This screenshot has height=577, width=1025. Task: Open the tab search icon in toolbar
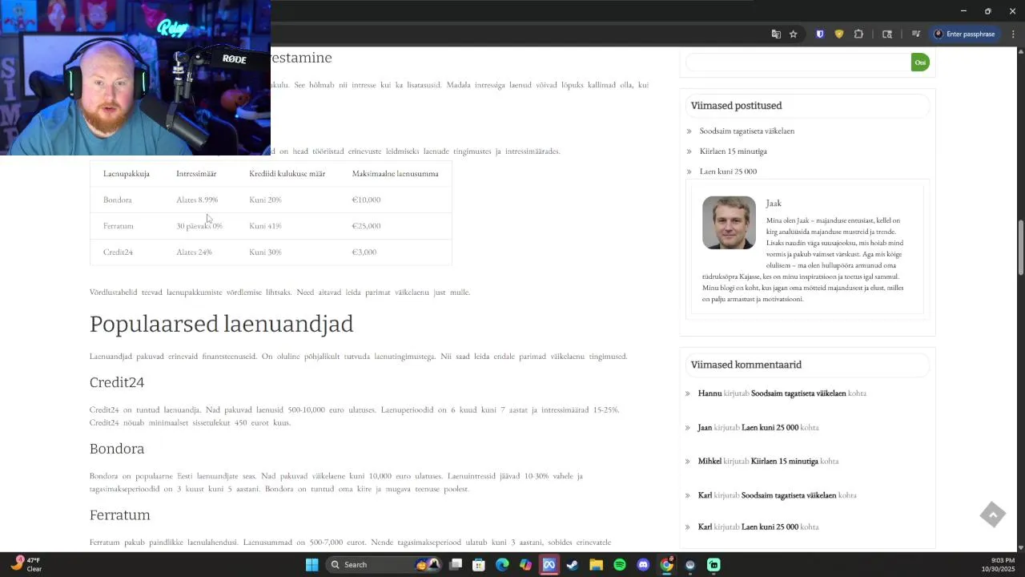click(x=887, y=34)
